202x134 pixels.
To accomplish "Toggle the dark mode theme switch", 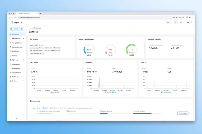I will 176,22.
